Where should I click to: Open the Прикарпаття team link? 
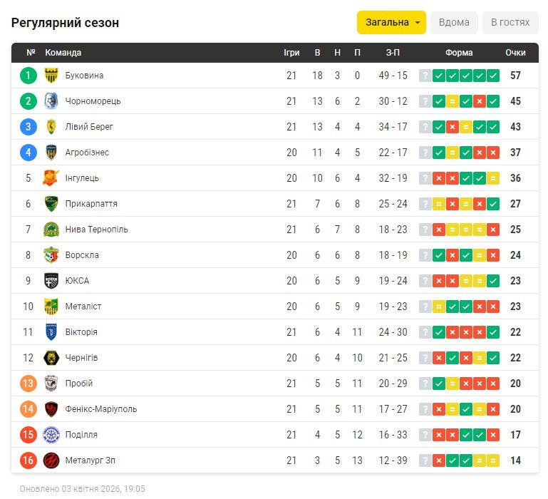pyautogui.click(x=91, y=204)
